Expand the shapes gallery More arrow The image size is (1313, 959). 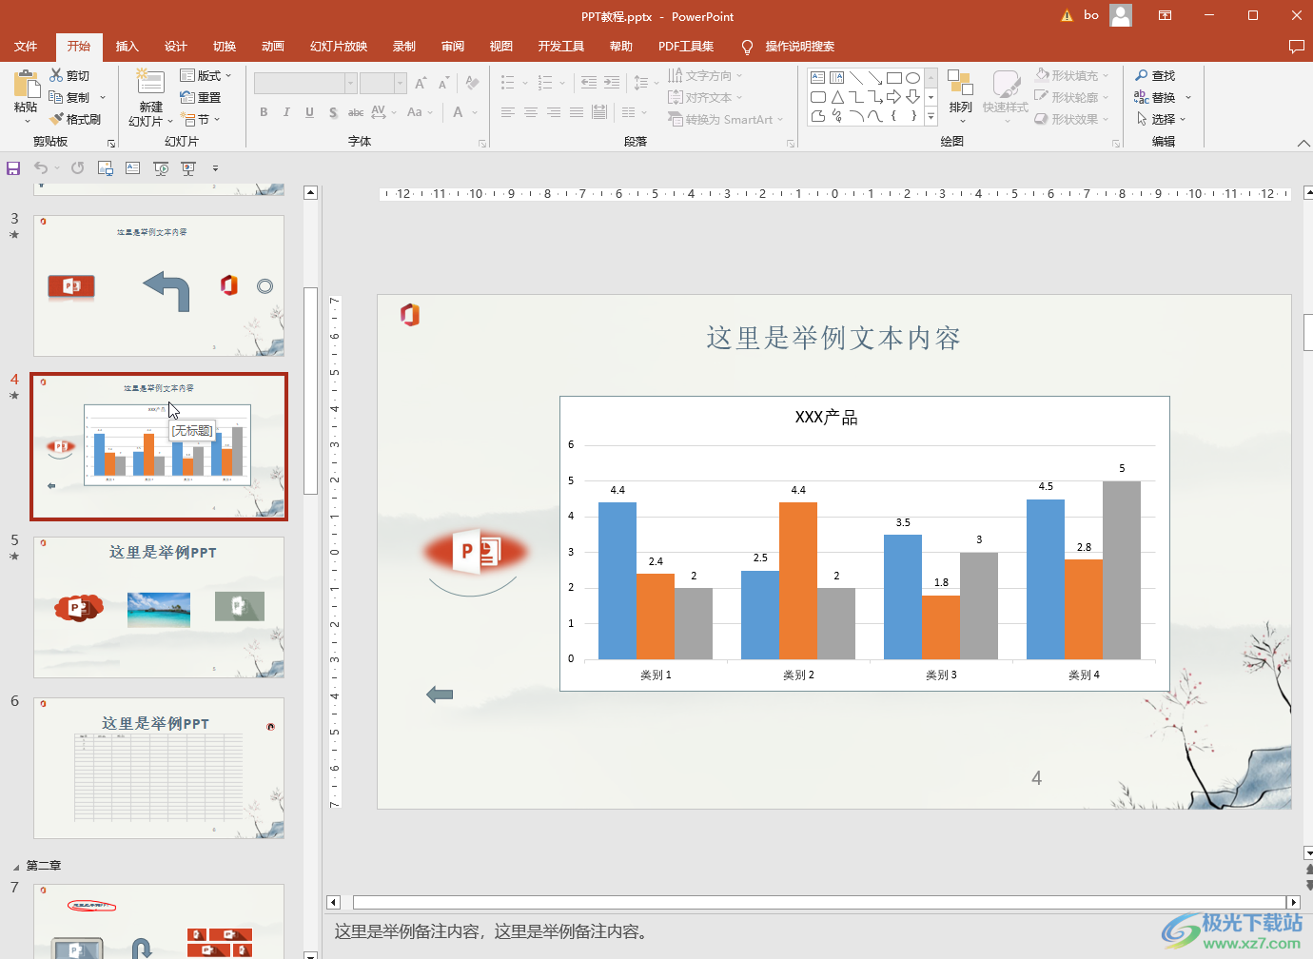coord(931,116)
